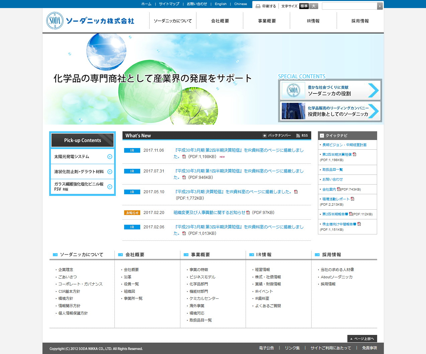The image size is (426, 354).
Task: Click the printer icon beside 印刷する
Action: 258,6
